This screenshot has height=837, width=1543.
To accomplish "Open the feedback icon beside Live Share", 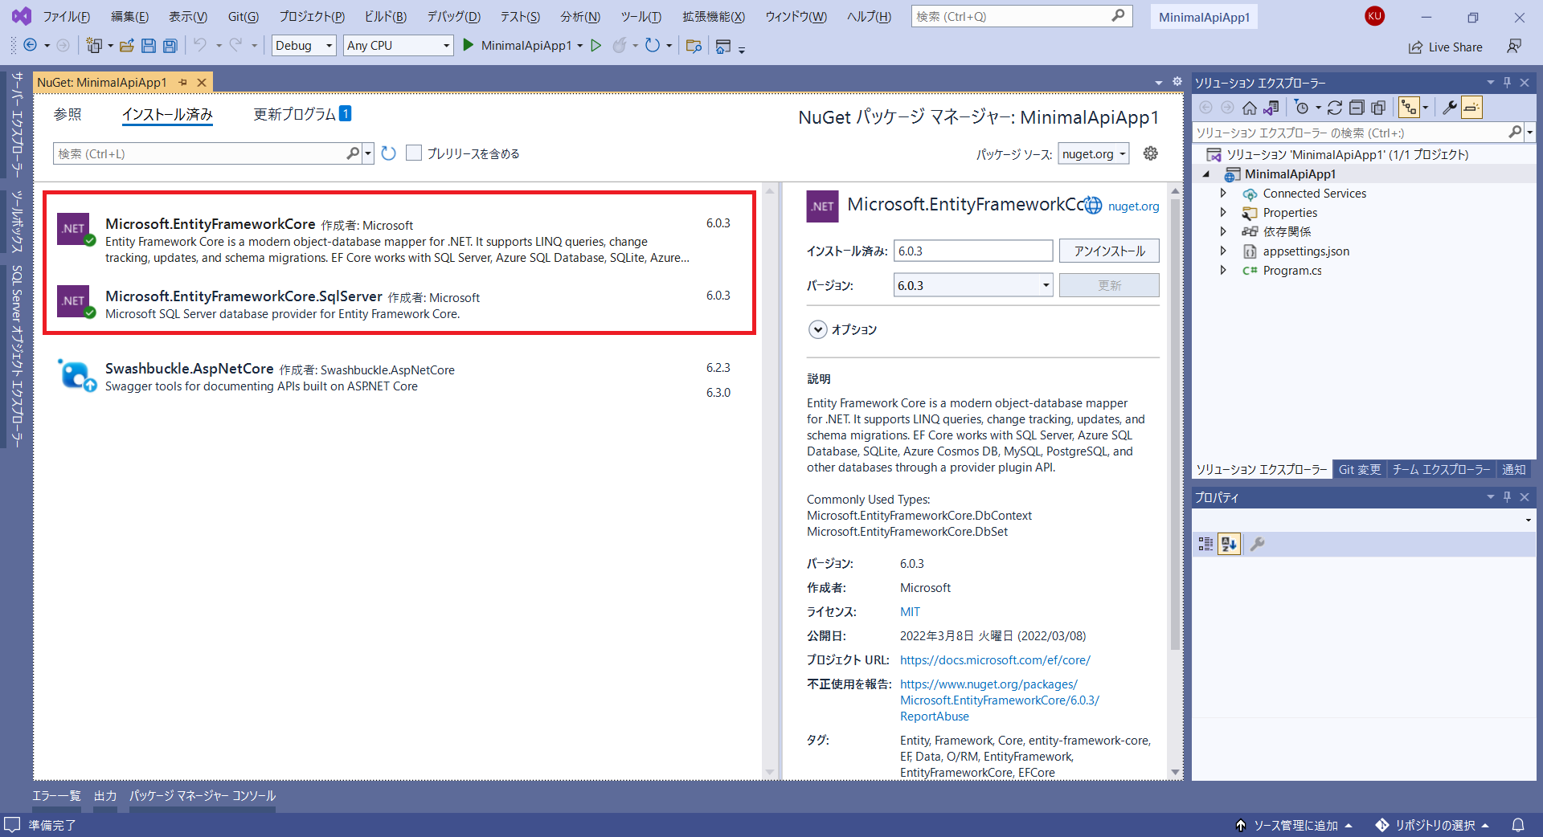I will pos(1514,47).
